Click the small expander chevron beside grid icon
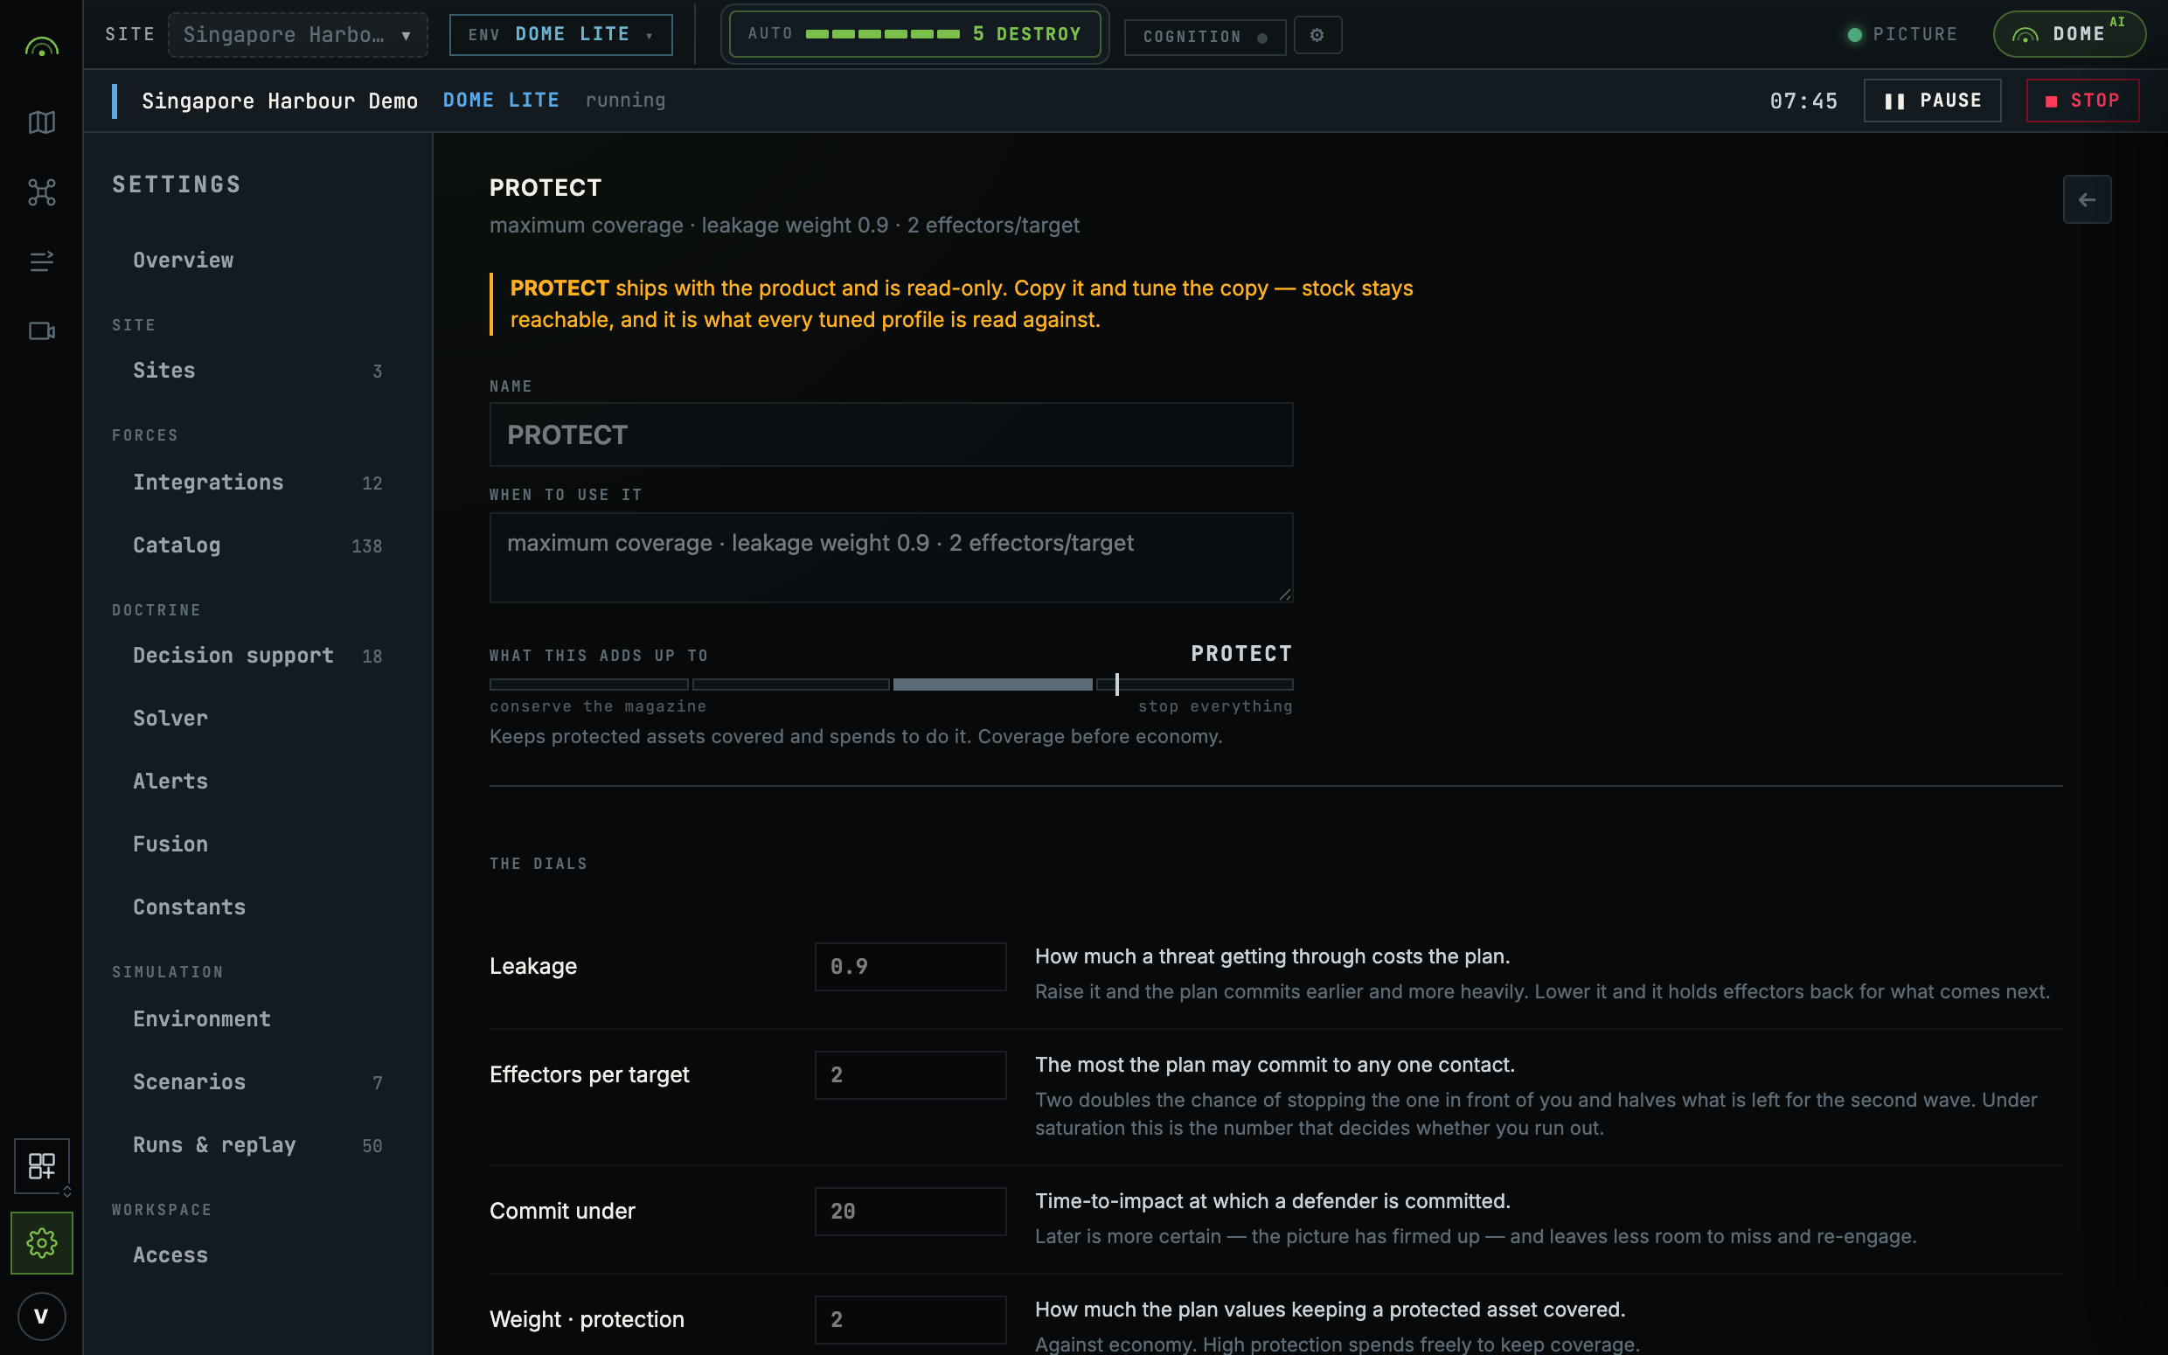Image resolution: width=2168 pixels, height=1355 pixels. 67,1192
